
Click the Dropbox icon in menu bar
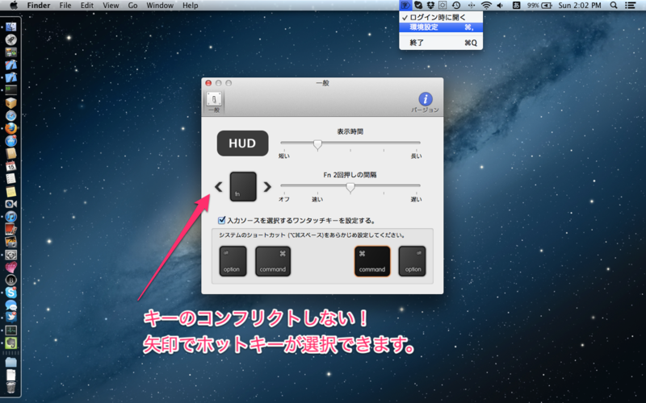430,6
